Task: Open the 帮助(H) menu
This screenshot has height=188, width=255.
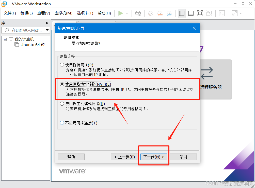Action: [x=104, y=13]
